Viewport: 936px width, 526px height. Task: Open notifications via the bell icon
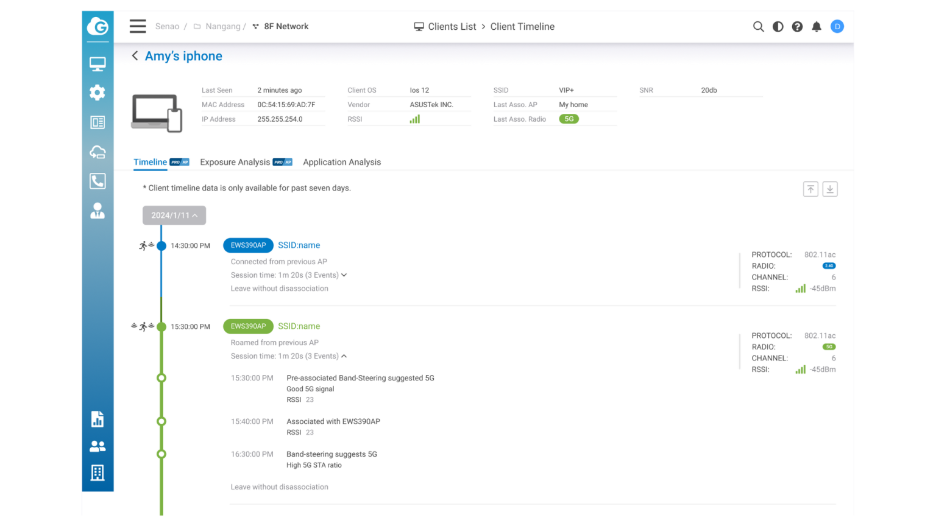[817, 27]
